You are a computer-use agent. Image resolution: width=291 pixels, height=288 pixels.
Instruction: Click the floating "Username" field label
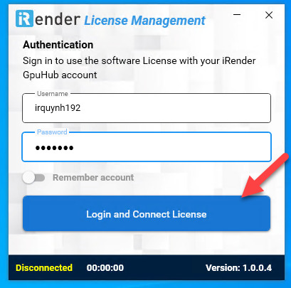coord(53,94)
